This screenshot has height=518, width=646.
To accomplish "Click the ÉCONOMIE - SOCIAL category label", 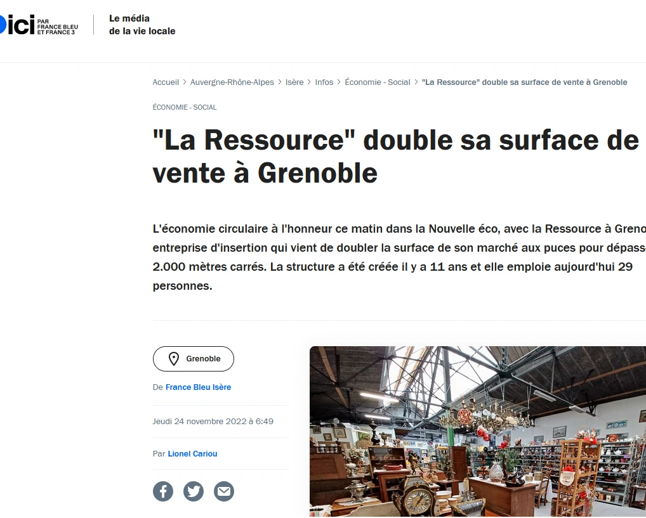I will (x=185, y=107).
